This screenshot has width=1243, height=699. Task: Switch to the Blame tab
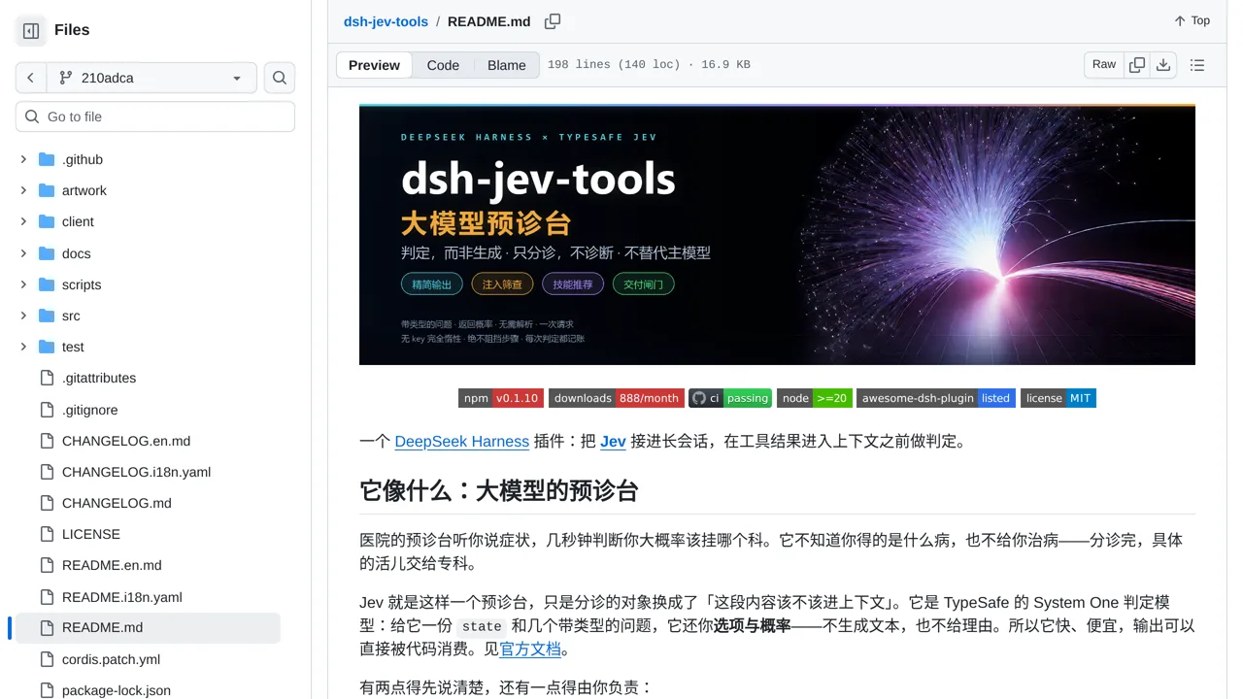pos(507,65)
